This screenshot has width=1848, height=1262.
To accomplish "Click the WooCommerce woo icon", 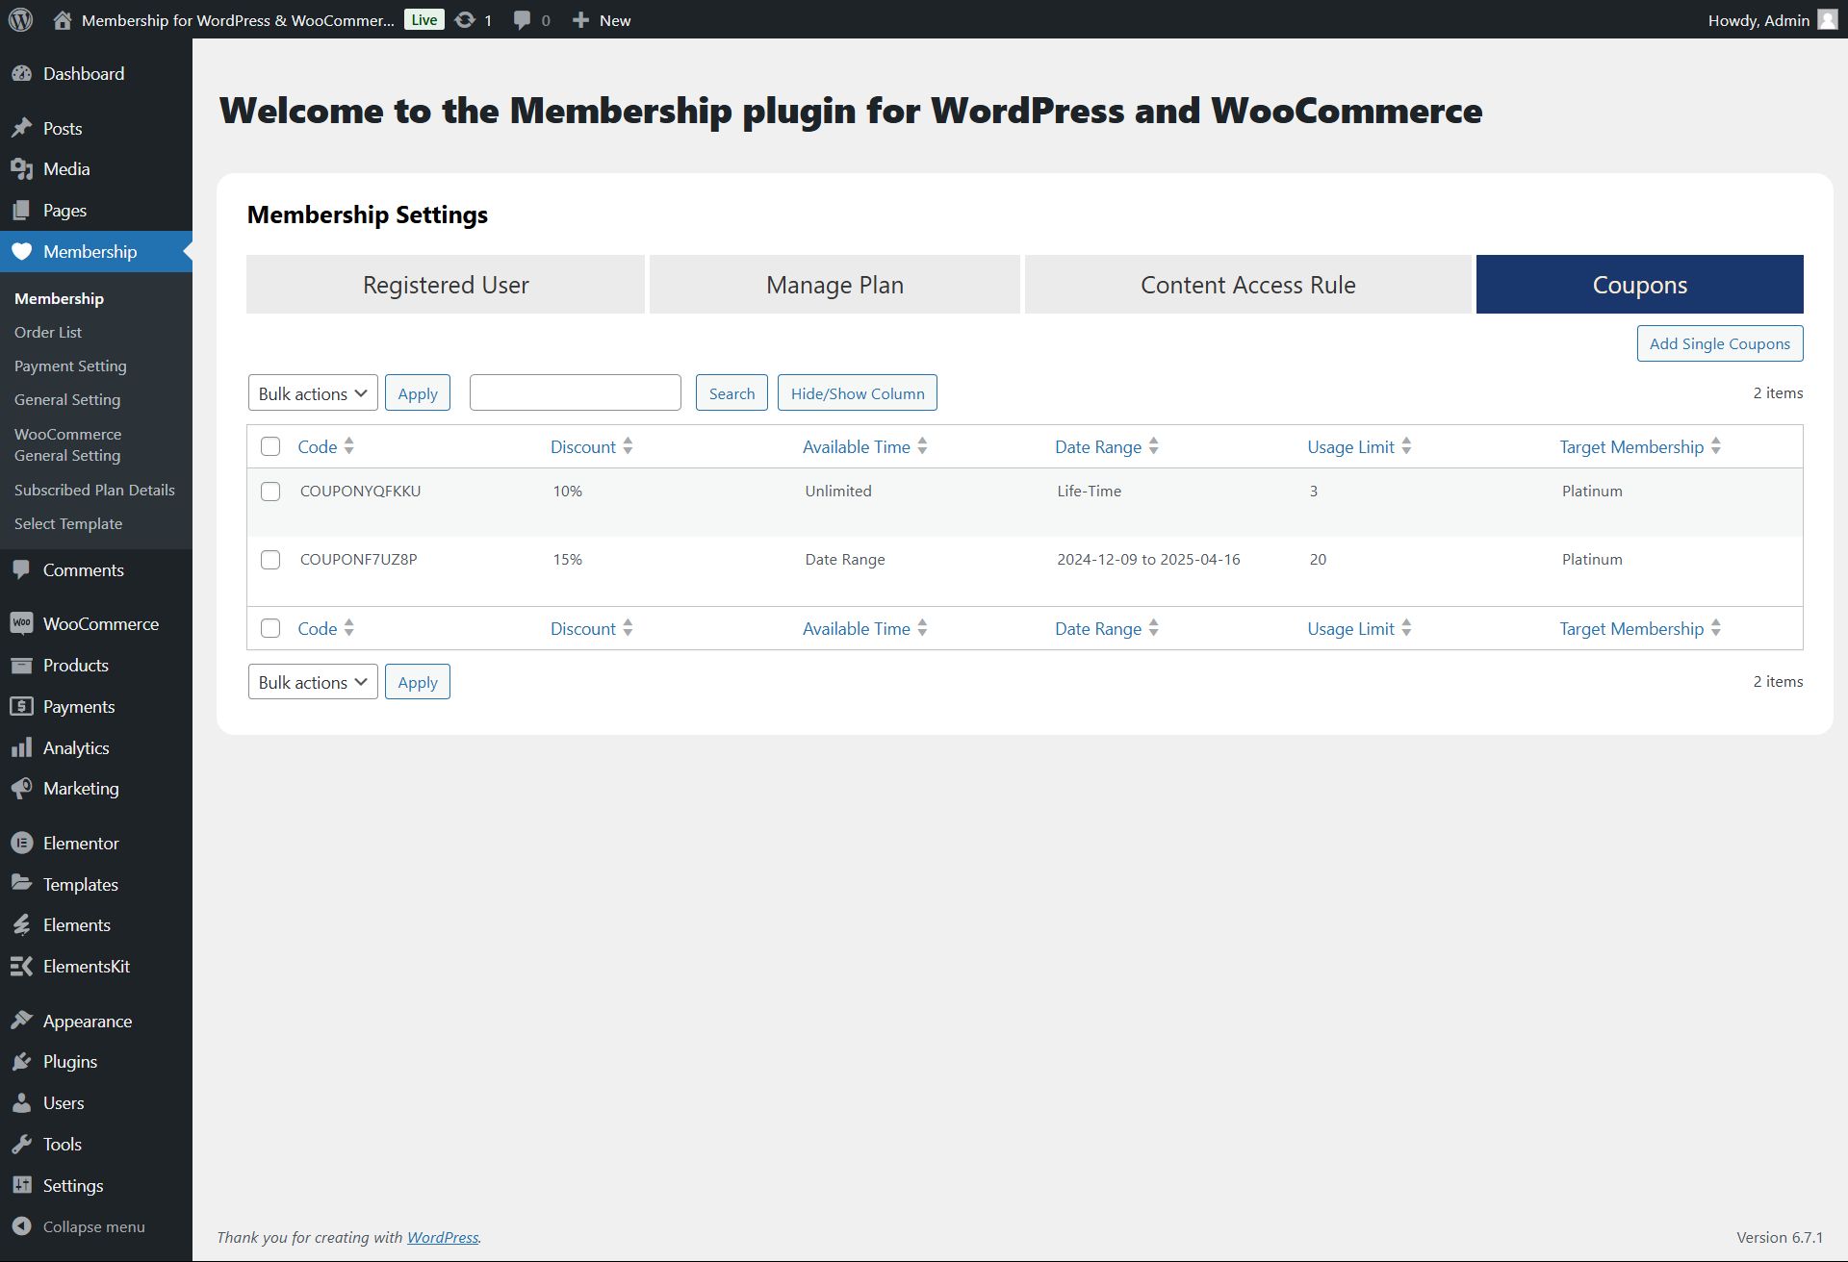I will (21, 624).
